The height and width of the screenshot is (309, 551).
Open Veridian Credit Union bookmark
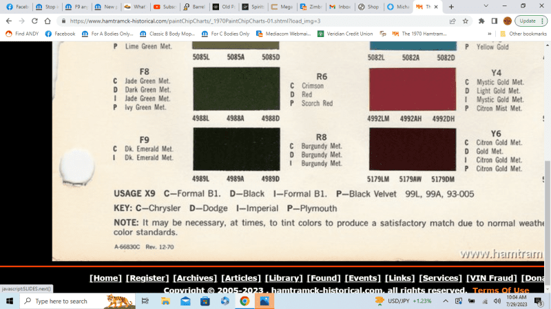[x=345, y=34]
